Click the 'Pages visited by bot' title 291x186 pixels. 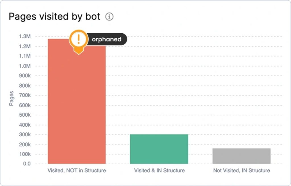click(55, 16)
